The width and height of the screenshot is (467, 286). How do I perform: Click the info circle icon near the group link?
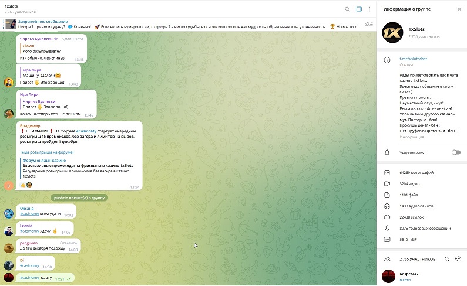coord(387,60)
